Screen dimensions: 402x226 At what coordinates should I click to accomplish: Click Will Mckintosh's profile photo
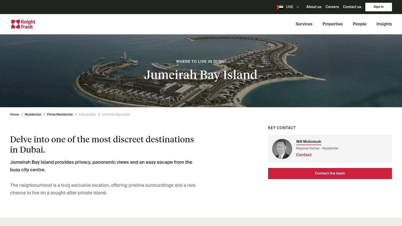click(282, 149)
